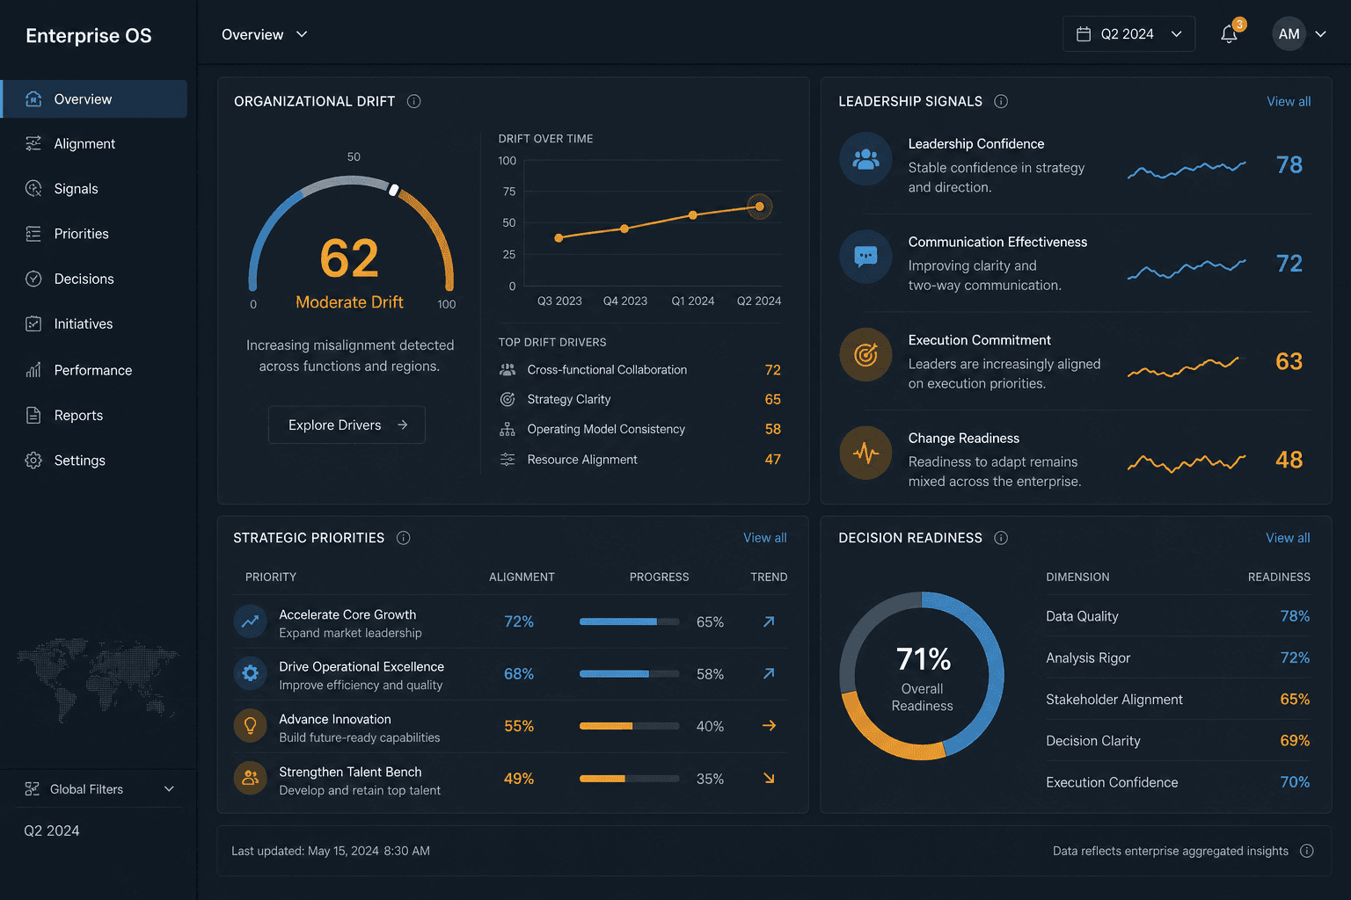The height and width of the screenshot is (900, 1351).
Task: Click the Global Filters icon
Action: [33, 789]
